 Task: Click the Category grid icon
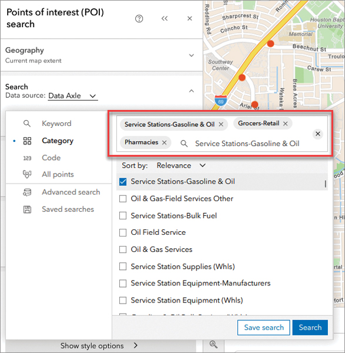(27, 141)
